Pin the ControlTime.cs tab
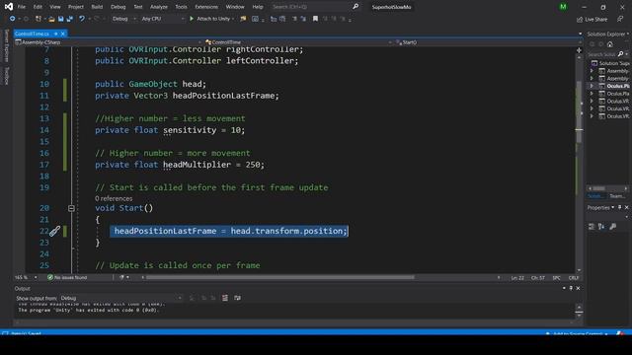The image size is (632, 355). (x=55, y=34)
